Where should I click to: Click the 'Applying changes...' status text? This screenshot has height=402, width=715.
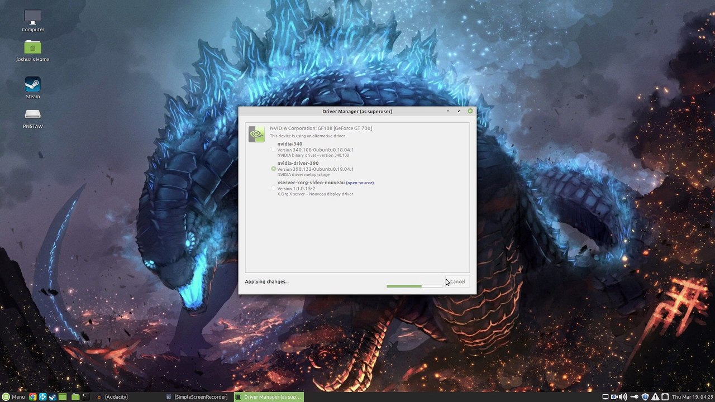(x=266, y=281)
